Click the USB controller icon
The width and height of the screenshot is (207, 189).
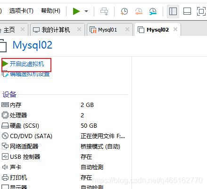tap(5, 156)
